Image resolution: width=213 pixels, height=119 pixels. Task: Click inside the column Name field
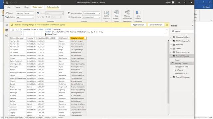[x=25, y=13]
